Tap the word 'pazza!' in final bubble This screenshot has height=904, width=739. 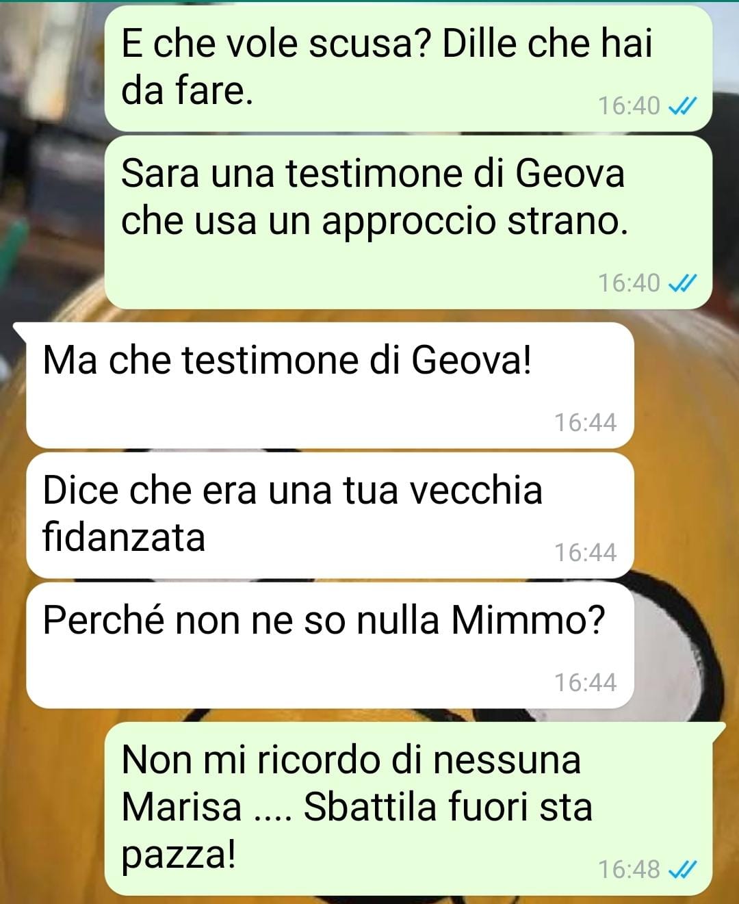click(179, 855)
